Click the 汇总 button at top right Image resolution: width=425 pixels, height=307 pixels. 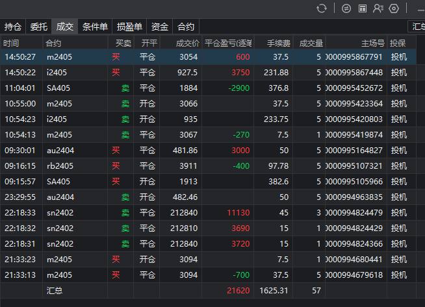pos(418,27)
